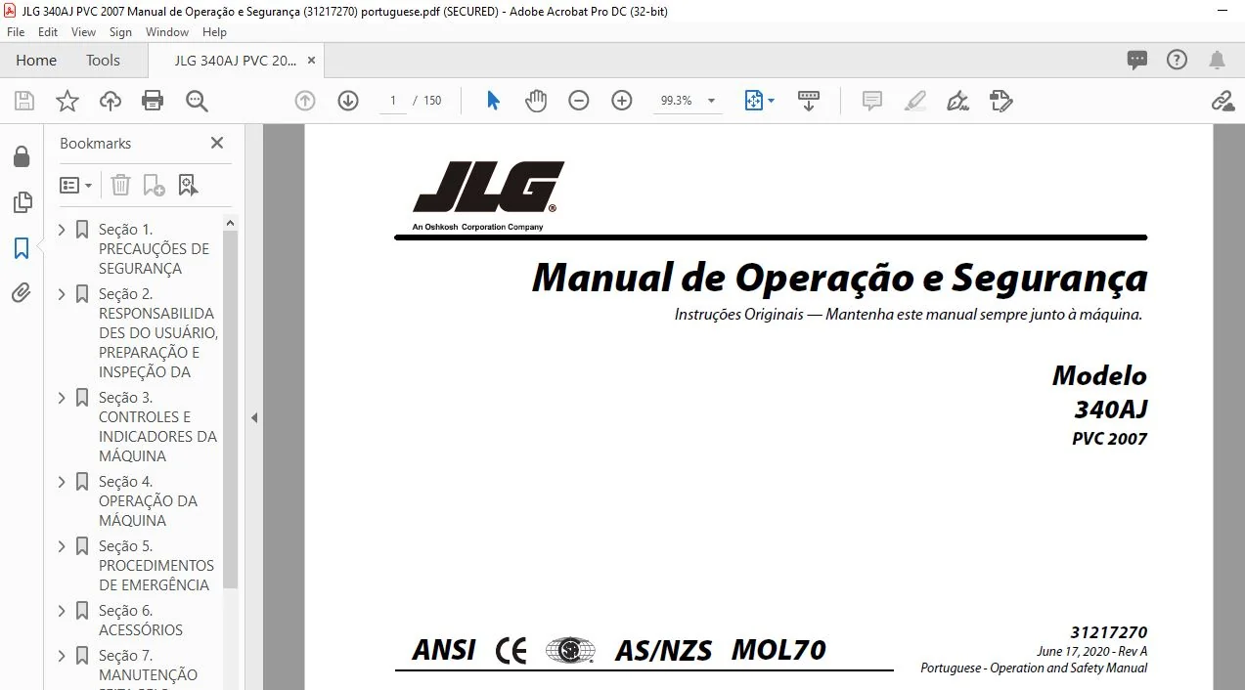Open Seção 6 ACESSÓRIOS bookmark
Image resolution: width=1245 pixels, height=690 pixels.
pyautogui.click(x=140, y=620)
